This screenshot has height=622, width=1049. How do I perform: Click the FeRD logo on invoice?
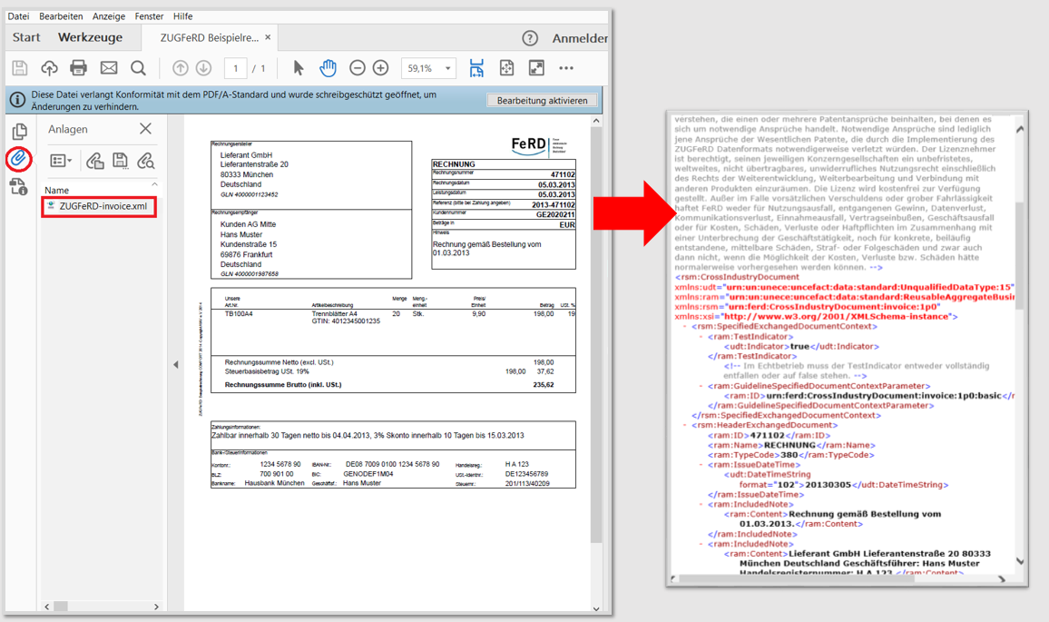[x=539, y=144]
